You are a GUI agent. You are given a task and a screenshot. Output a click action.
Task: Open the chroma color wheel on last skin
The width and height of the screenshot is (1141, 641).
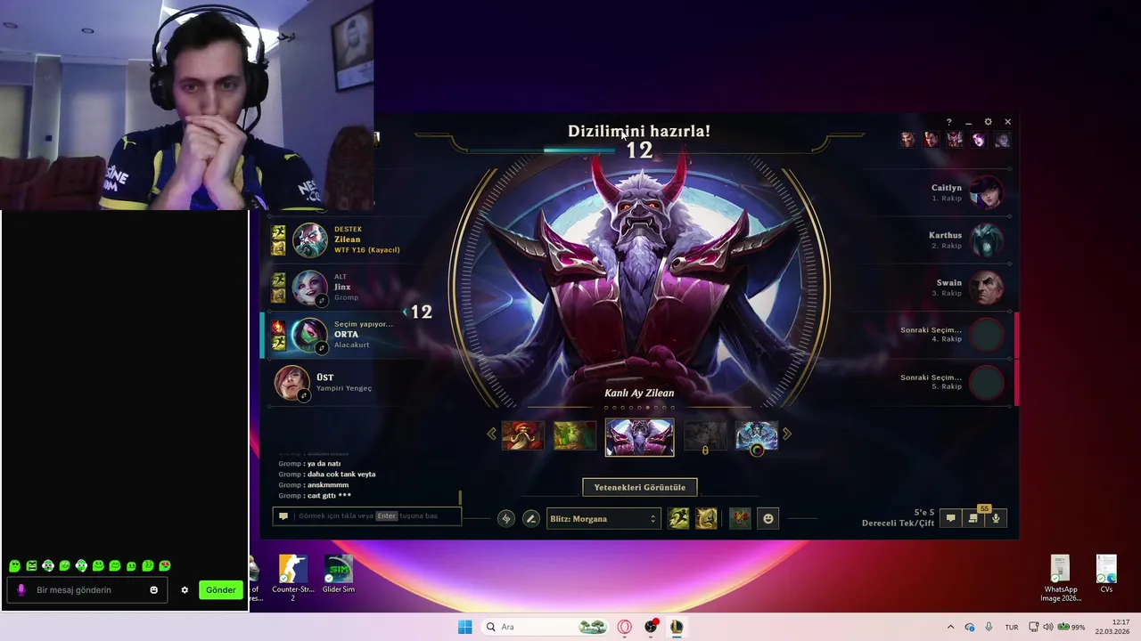pos(757,450)
